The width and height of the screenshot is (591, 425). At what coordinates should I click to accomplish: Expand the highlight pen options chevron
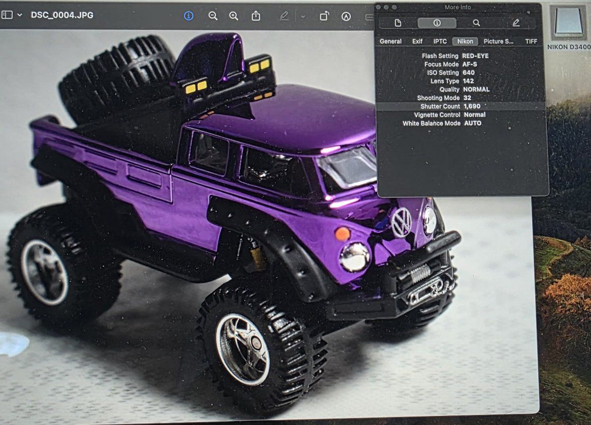pos(303,17)
